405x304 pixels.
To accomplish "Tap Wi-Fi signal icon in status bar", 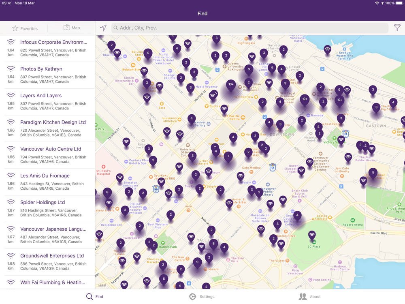I will point(377,3).
